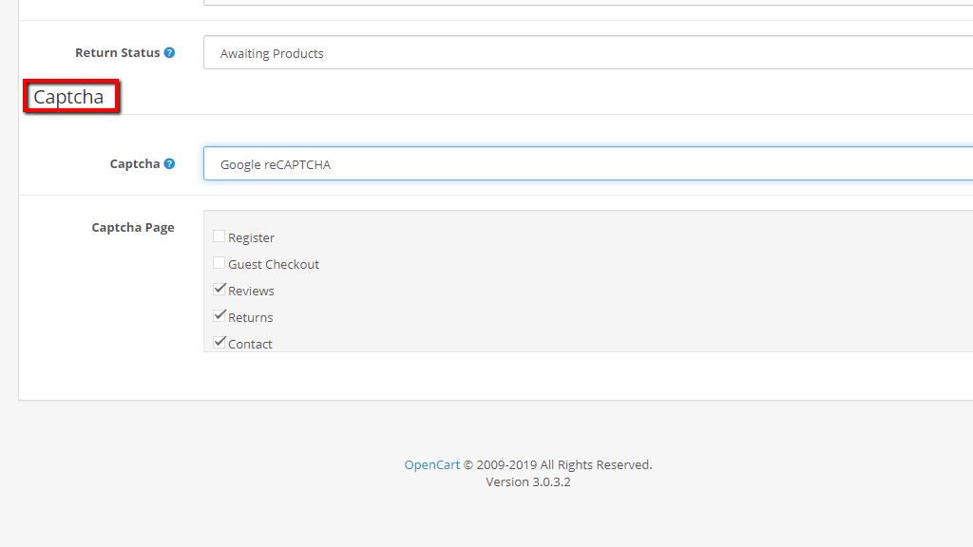Click the help icon beside the Captcha label

coord(169,163)
